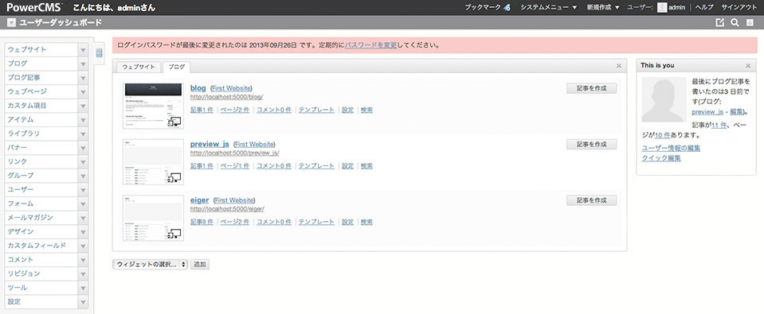Click 記事を作成 button for eiger
Screen dimensions: 764x314
(x=591, y=200)
